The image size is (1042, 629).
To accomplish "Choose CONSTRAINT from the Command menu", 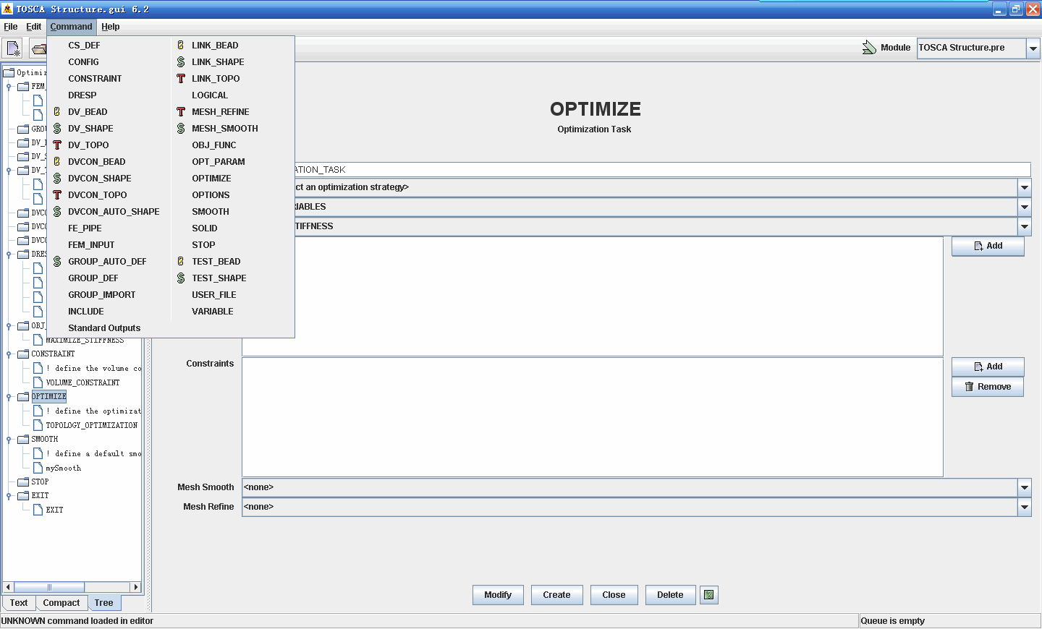I will point(95,79).
